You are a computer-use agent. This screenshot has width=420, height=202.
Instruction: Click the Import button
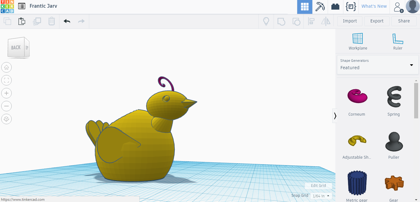350,21
